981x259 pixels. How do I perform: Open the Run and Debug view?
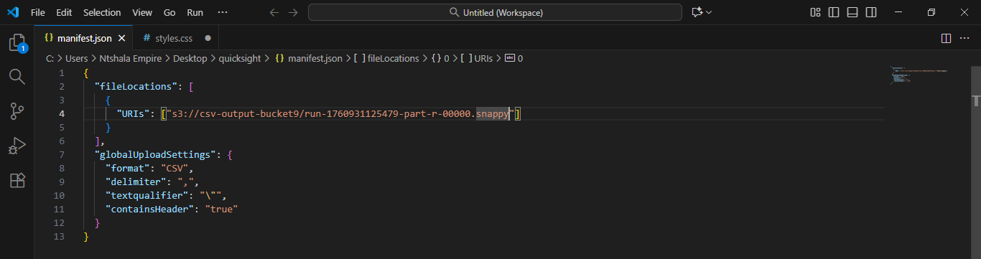17,146
